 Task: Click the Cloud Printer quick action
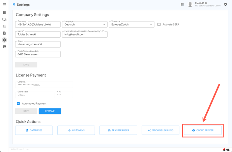coord(203,130)
